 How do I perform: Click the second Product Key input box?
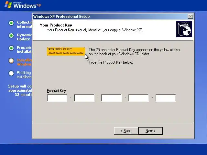coord(84,98)
